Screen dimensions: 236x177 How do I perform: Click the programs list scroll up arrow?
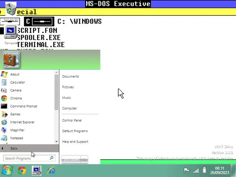pyautogui.click(x=56, y=72)
